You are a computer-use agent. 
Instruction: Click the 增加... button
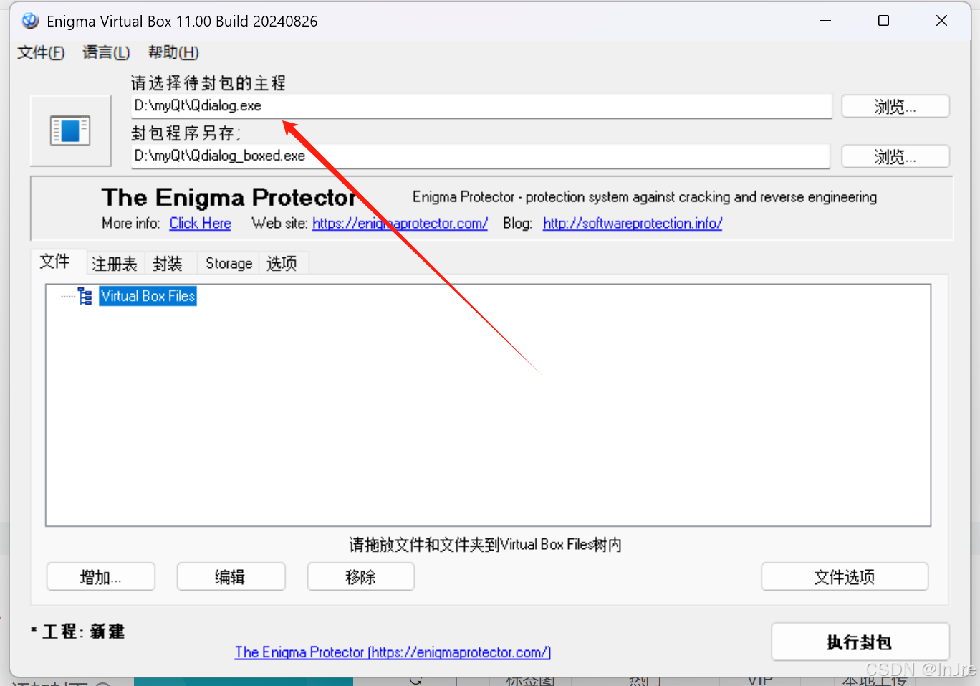click(101, 577)
